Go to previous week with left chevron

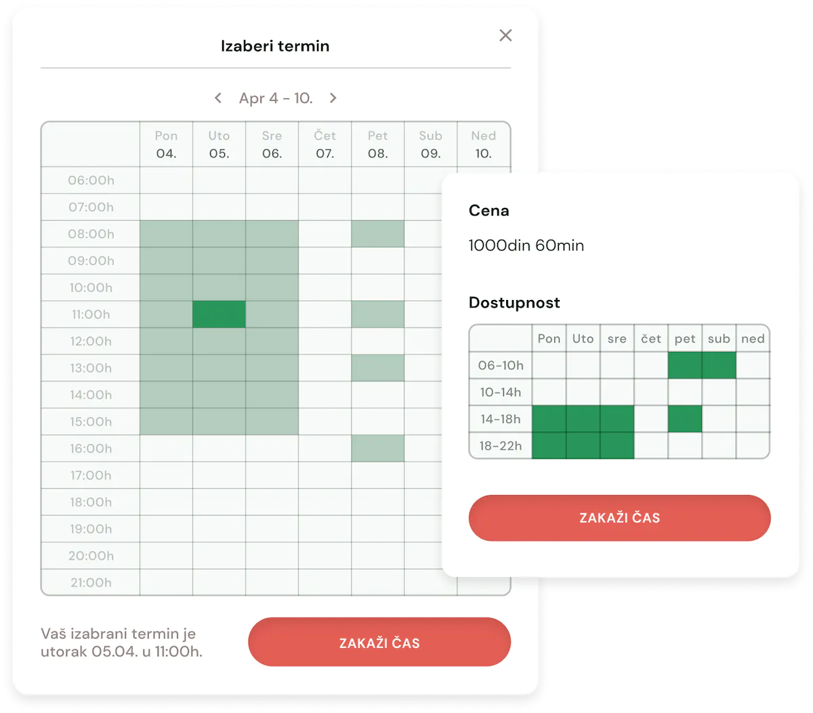coord(218,98)
